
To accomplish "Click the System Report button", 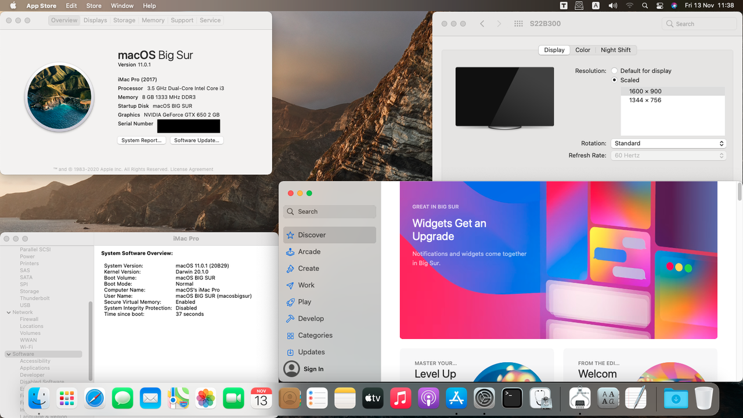I will click(142, 140).
